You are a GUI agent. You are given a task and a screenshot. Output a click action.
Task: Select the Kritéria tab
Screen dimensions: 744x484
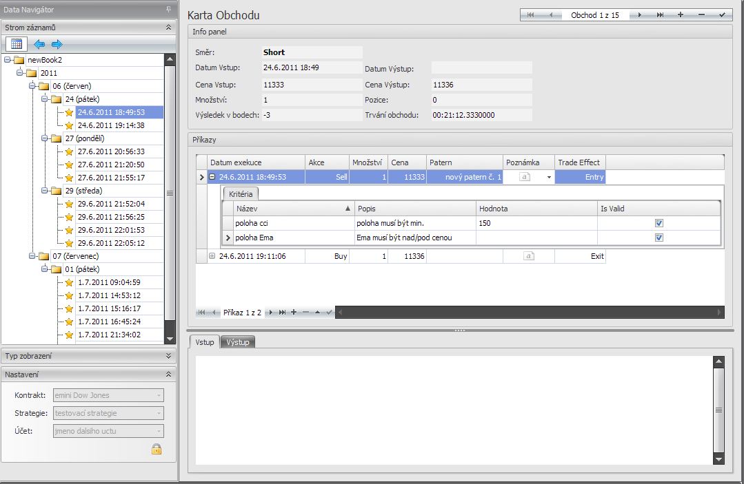(240, 194)
